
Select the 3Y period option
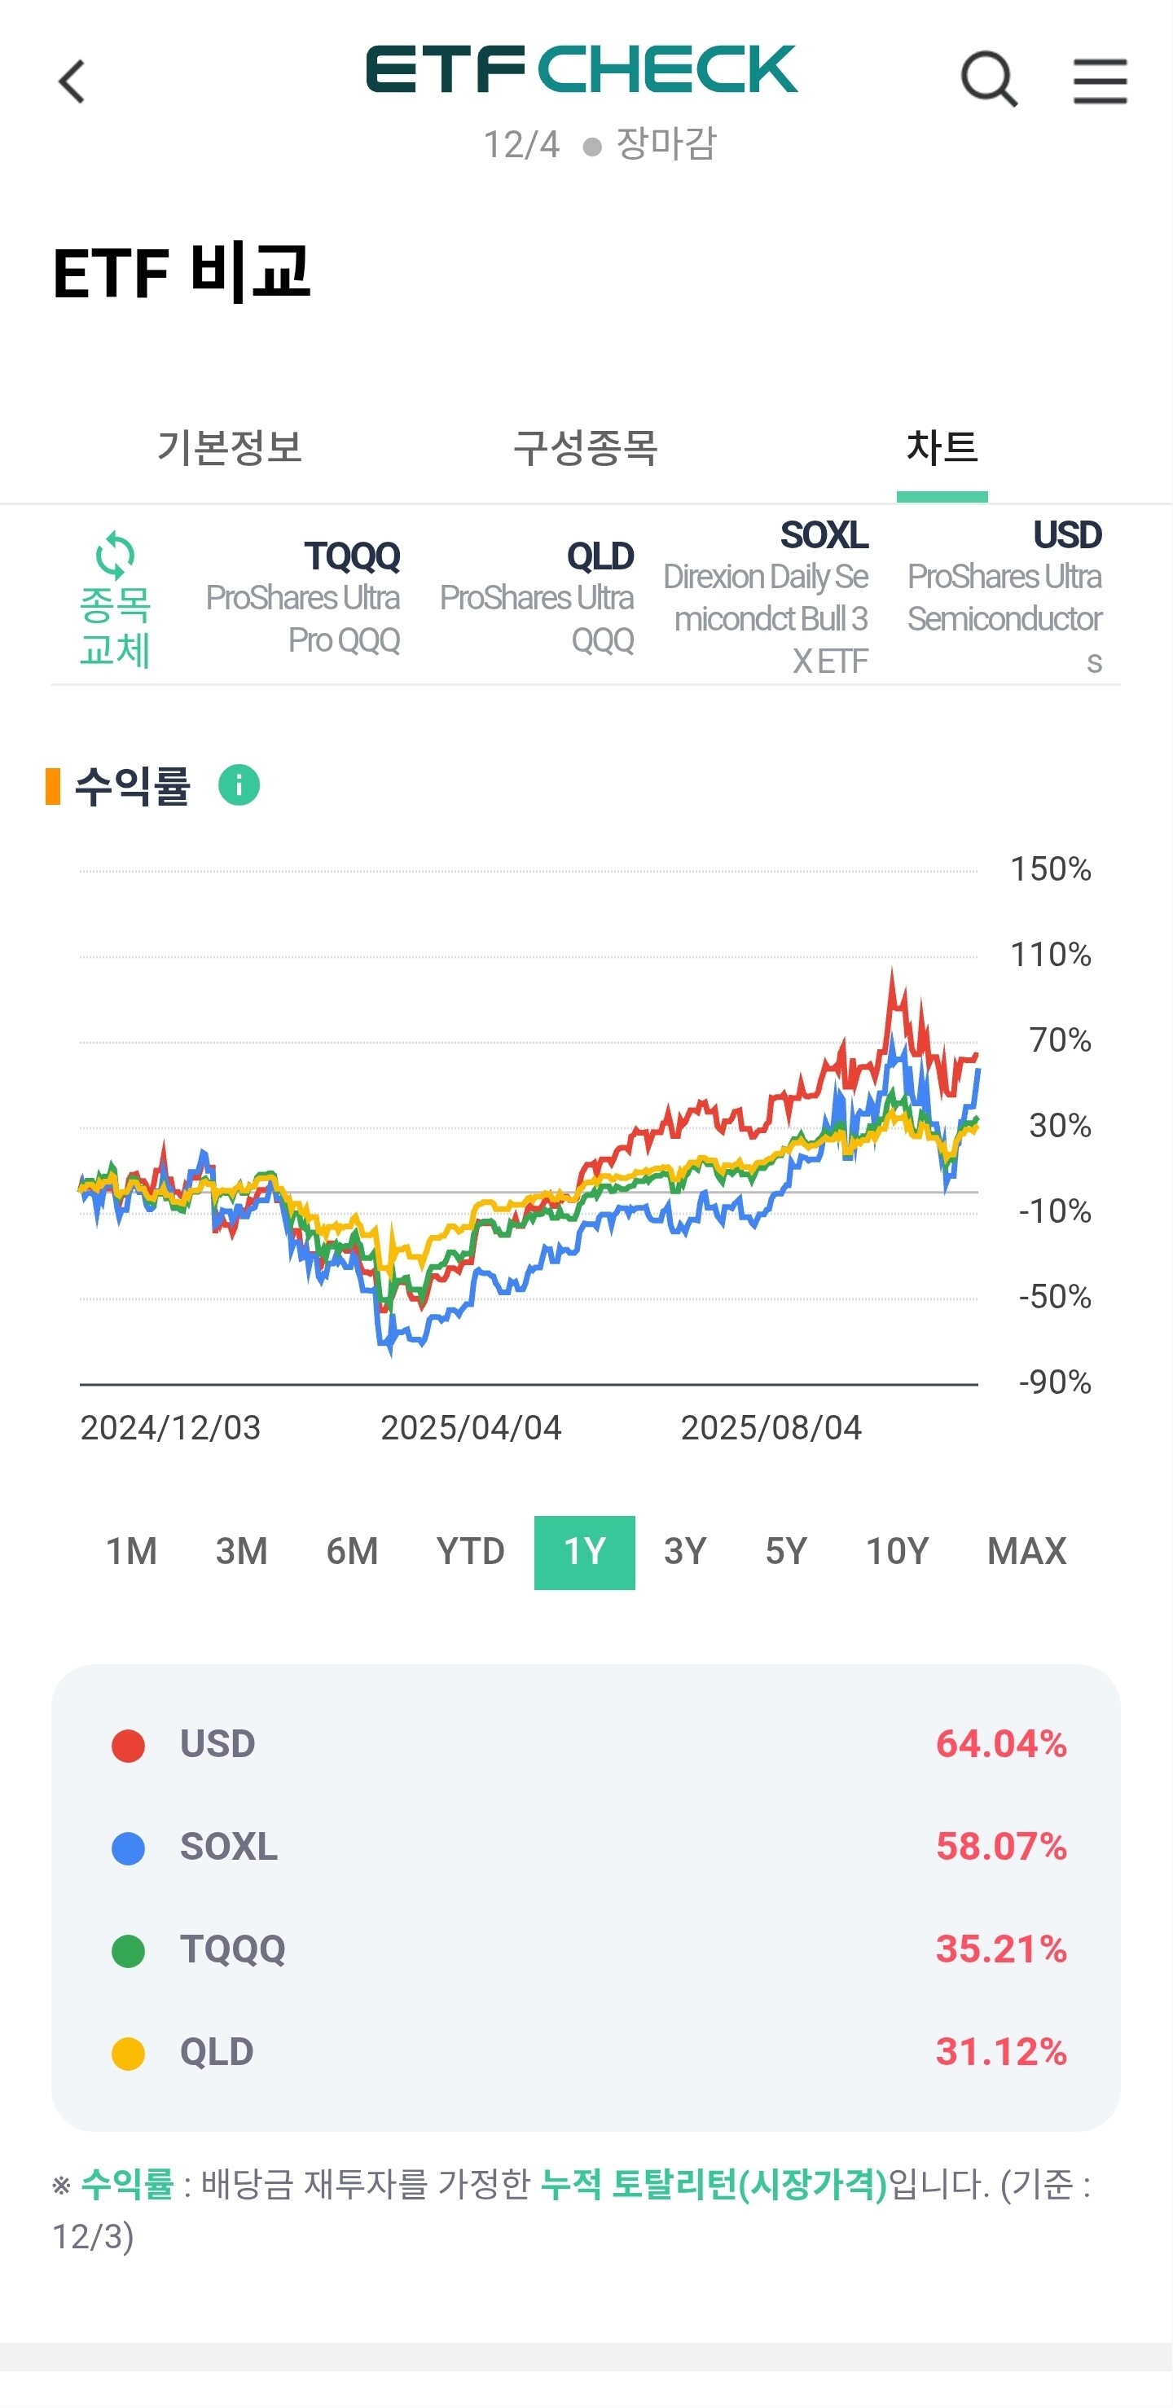pos(685,1552)
